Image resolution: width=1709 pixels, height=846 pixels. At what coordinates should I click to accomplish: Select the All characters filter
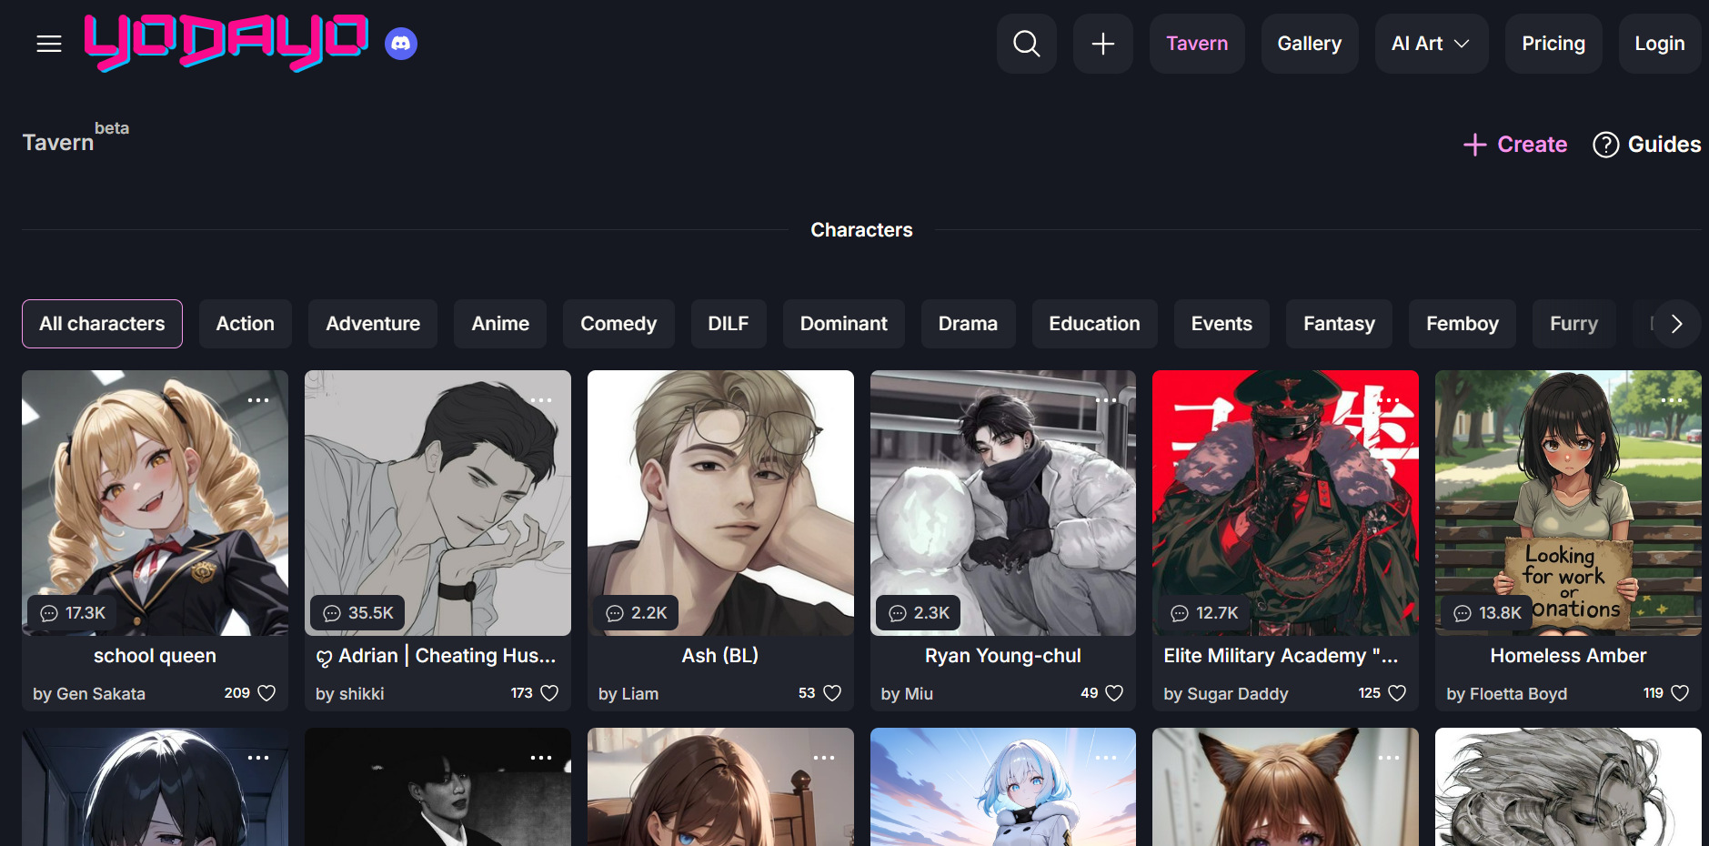pyautogui.click(x=102, y=324)
